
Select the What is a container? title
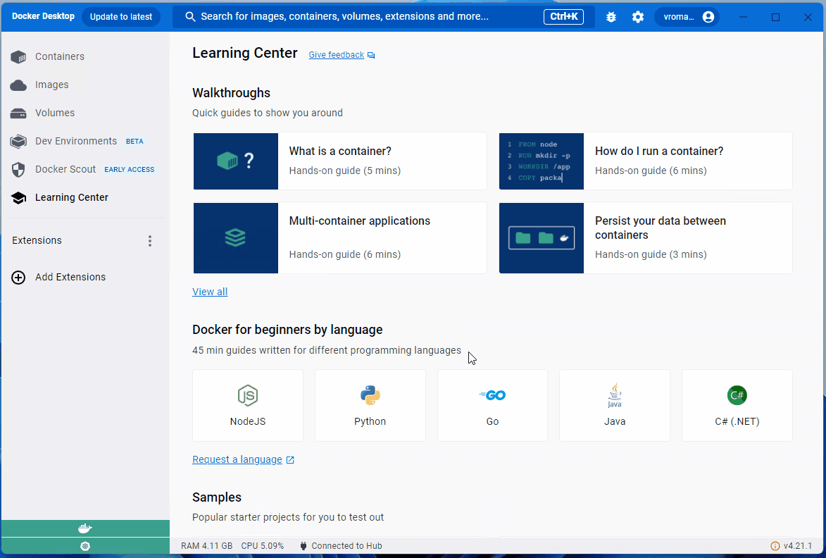[340, 151]
